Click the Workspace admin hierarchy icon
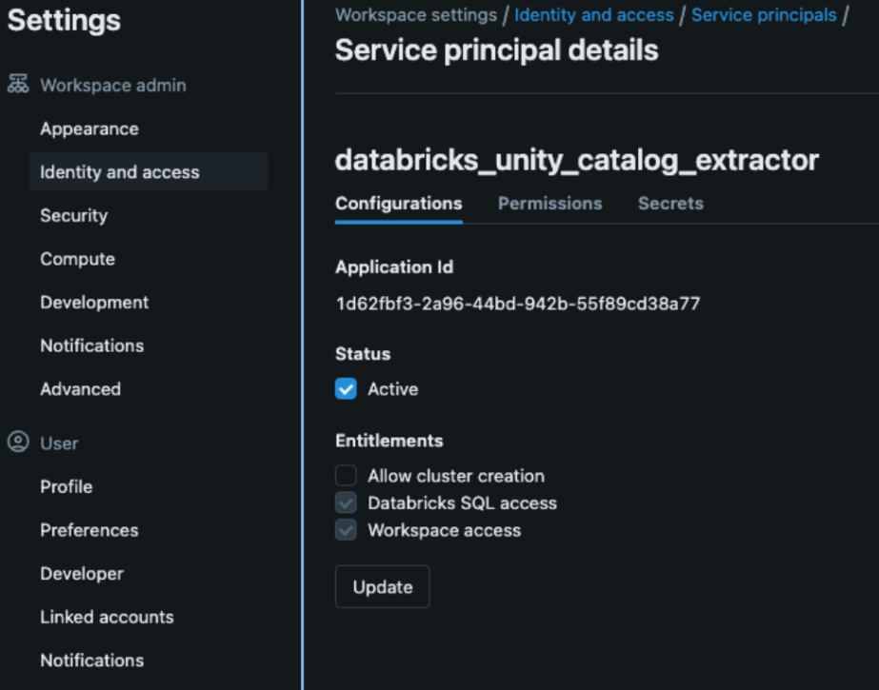Viewport: 879px width, 690px height. pos(17,85)
